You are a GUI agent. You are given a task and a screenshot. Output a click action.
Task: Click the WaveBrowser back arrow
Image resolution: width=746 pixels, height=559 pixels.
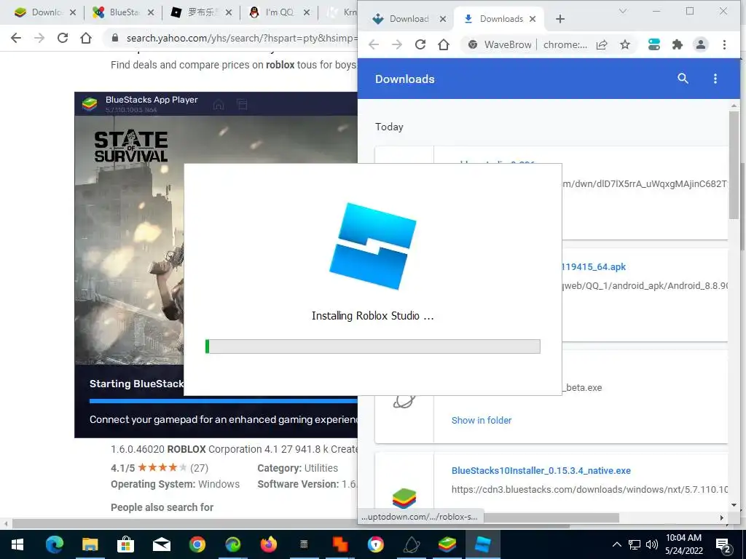(374, 44)
